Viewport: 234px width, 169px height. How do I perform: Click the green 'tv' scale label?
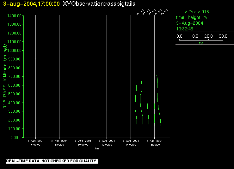pos(201,43)
